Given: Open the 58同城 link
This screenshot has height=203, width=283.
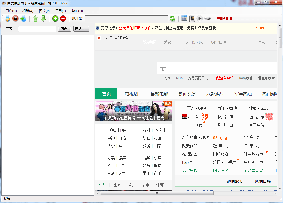Looking at the screenshot, I should coord(221,138).
